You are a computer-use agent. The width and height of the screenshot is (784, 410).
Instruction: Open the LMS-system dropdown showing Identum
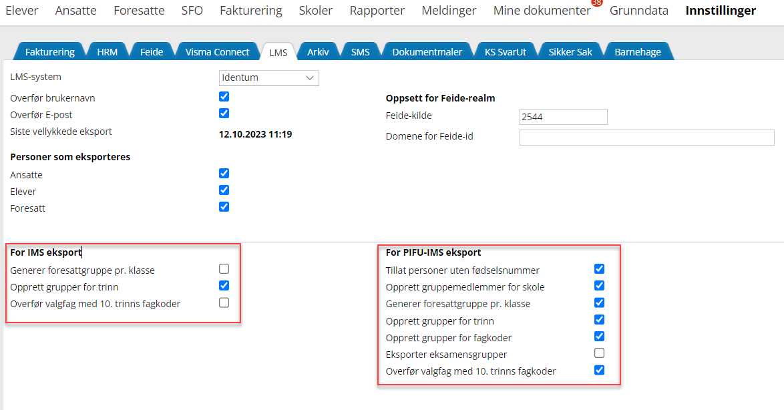[269, 78]
